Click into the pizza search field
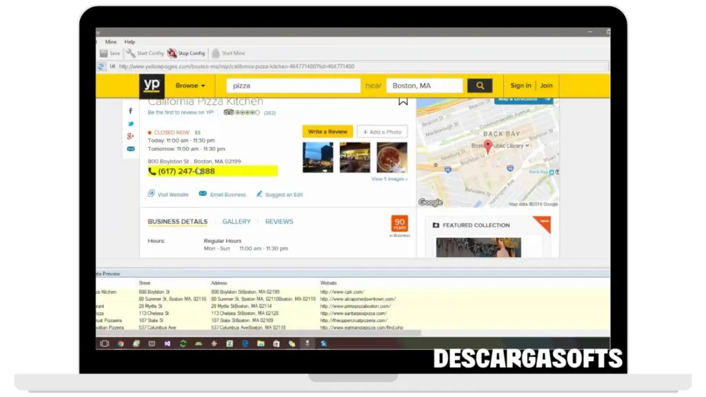Viewport: 706px width, 397px height. point(294,85)
